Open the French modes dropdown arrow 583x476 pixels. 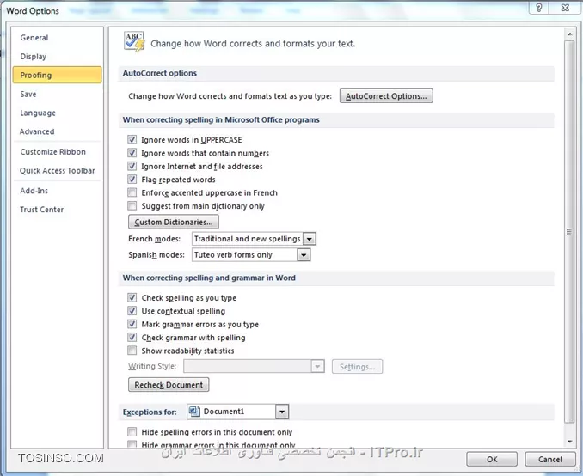point(310,239)
